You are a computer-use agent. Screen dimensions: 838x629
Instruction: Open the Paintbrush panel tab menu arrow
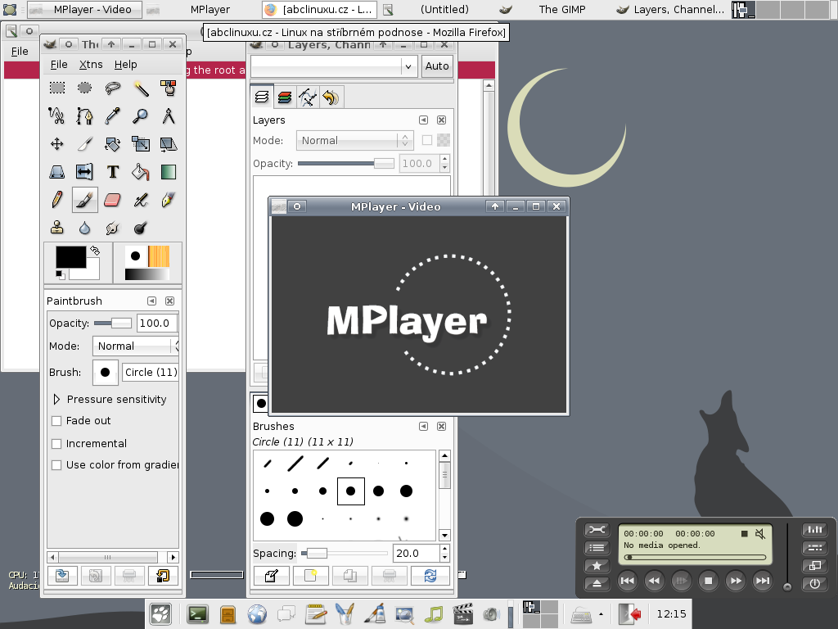[151, 301]
